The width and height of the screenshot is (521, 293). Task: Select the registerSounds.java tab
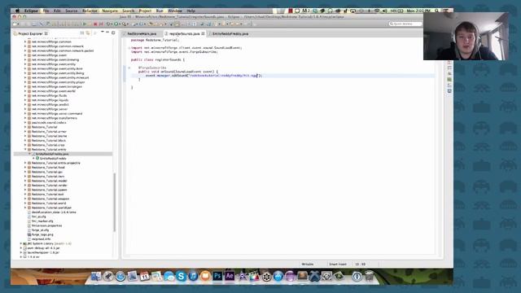tap(185, 34)
